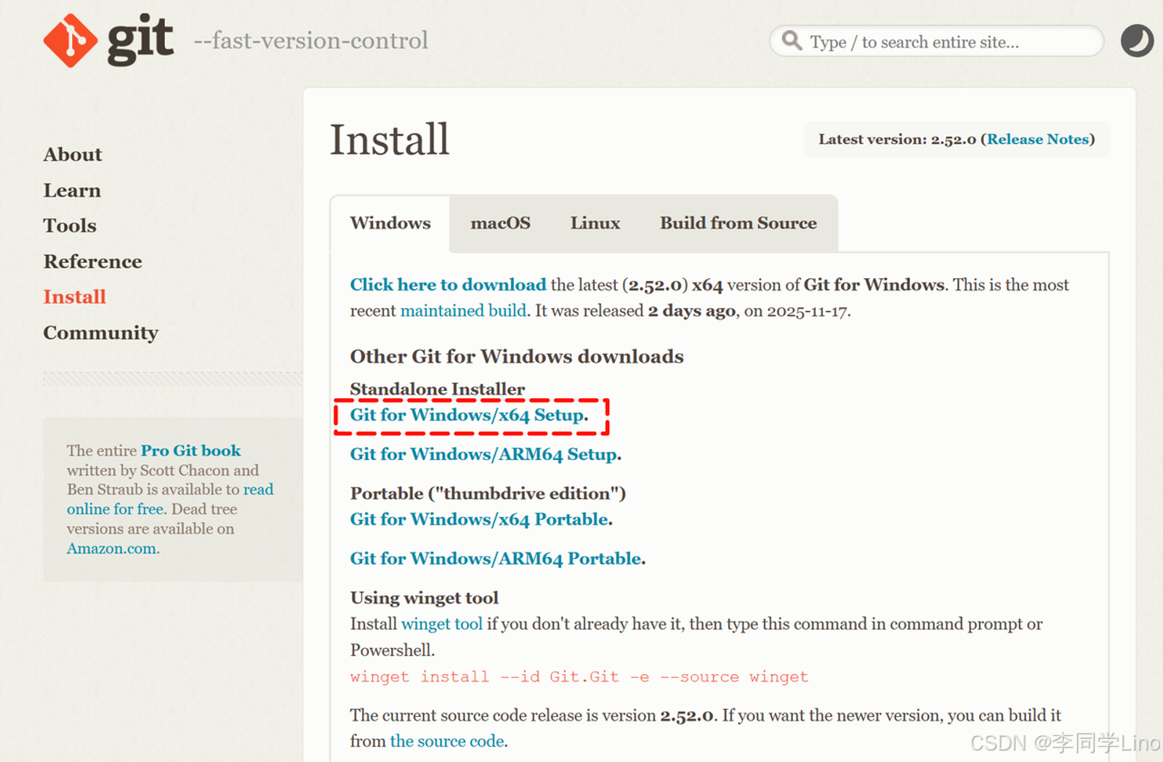
Task: Open the About page in the sidebar
Action: coord(73,155)
